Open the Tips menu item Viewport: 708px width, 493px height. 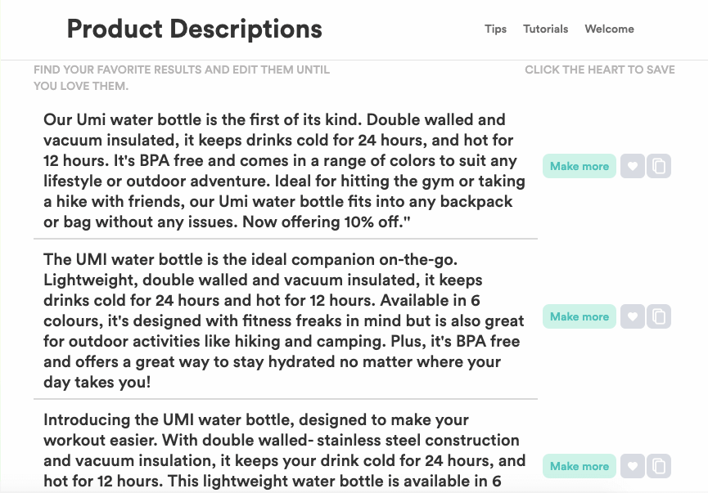(494, 29)
